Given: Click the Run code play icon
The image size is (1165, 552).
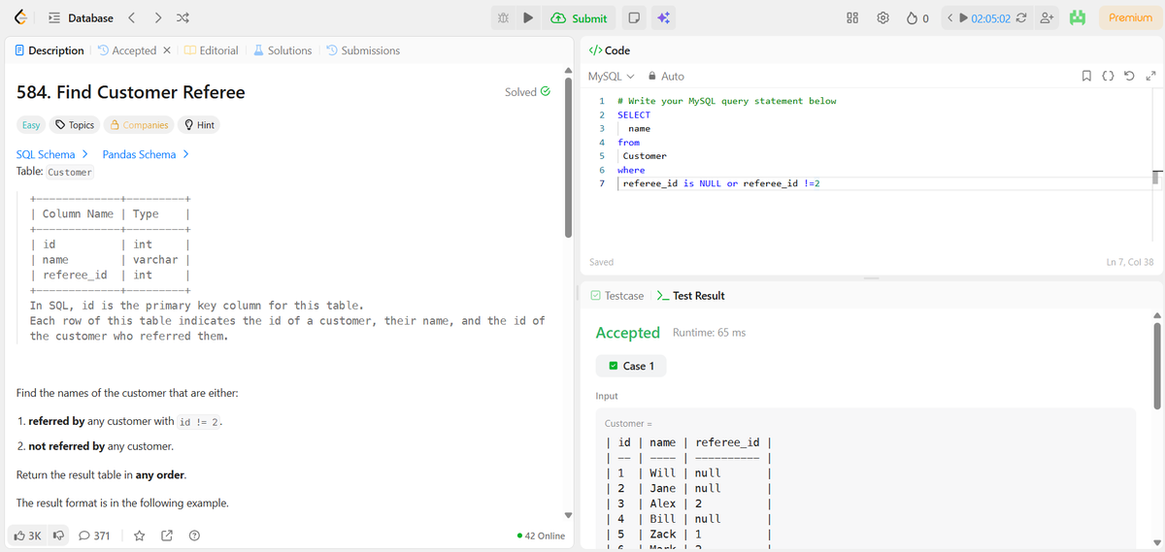Looking at the screenshot, I should [527, 17].
